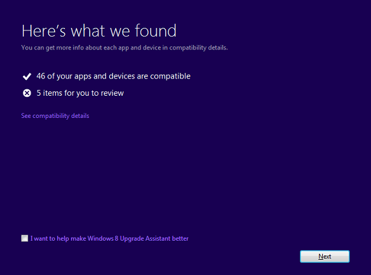Image resolution: width=371 pixels, height=275 pixels.
Task: Select '5 items for you to review' text
Action: (x=80, y=93)
